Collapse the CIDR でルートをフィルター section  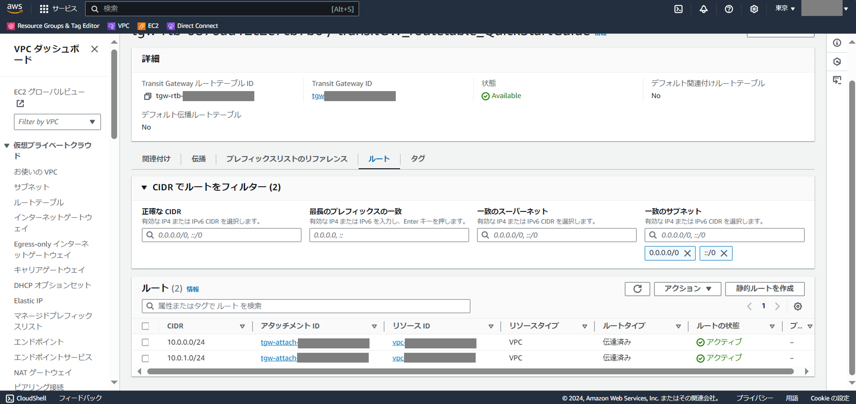[x=144, y=188]
